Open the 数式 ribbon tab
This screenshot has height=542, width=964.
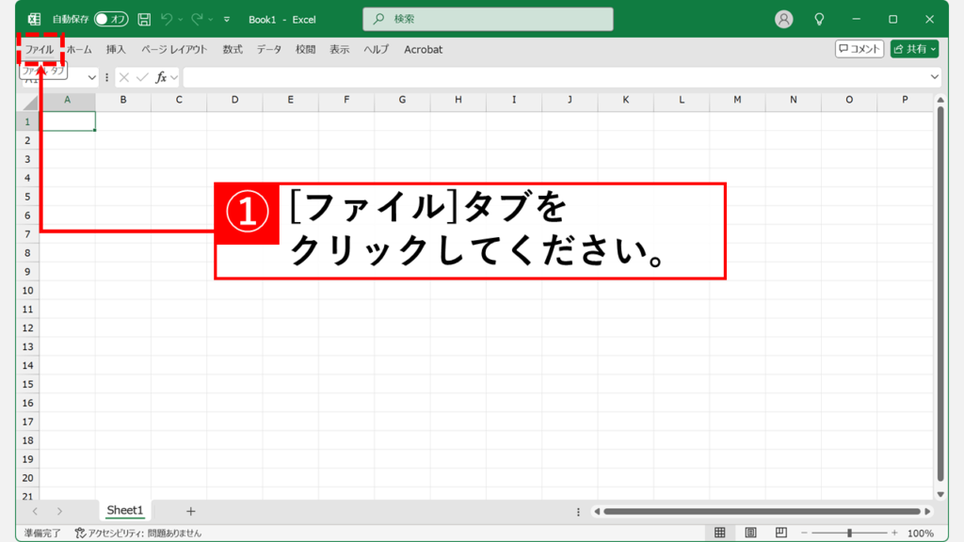tap(233, 49)
